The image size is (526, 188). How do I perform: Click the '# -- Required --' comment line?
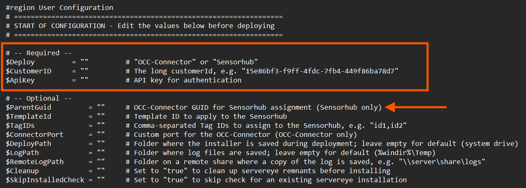point(39,53)
